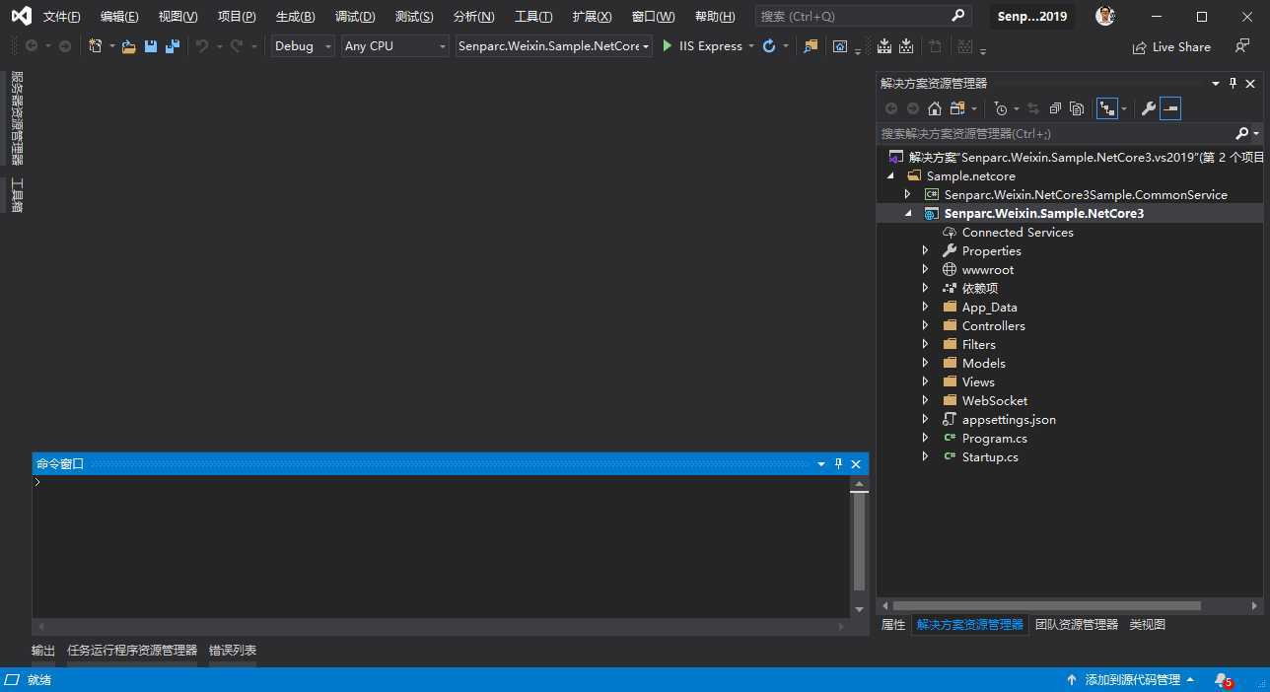Open Solution Explorer window options dropdown
The height and width of the screenshot is (692, 1270).
[x=1216, y=84]
